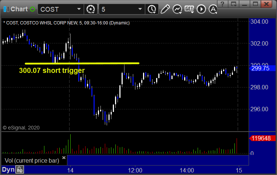Click the 302.00 price axis label
Screen dimensions: 277x175
(x=259, y=43)
